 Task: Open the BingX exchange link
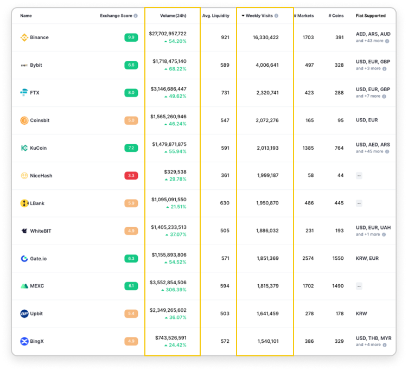(37, 341)
